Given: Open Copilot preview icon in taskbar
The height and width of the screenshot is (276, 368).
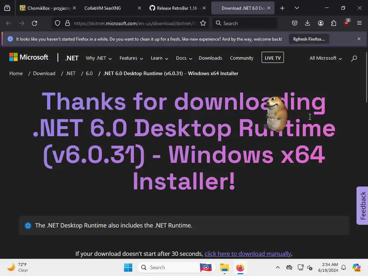Looking at the screenshot, I should (x=356, y=267).
